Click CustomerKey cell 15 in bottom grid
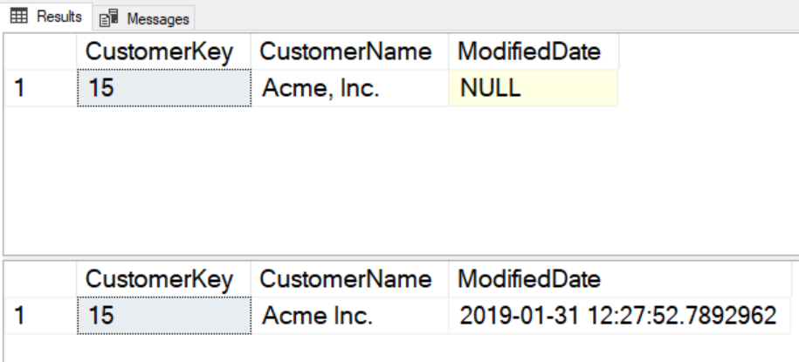 pyautogui.click(x=163, y=315)
